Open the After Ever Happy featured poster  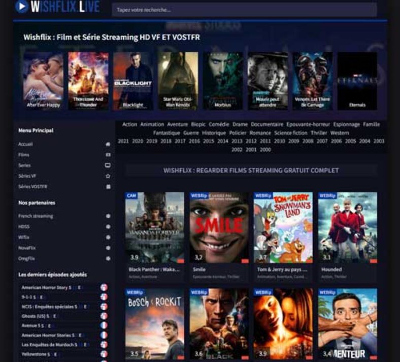click(43, 81)
